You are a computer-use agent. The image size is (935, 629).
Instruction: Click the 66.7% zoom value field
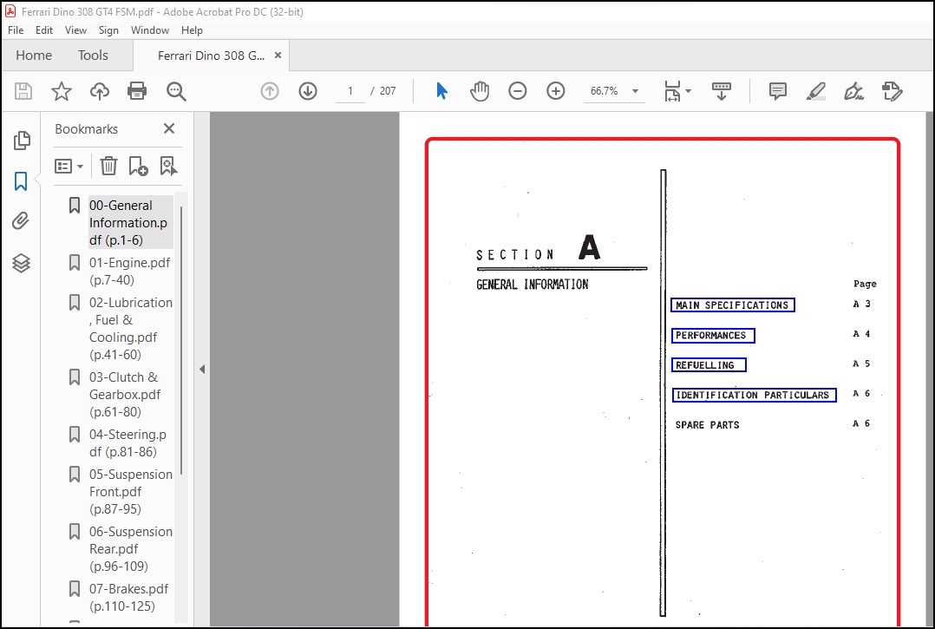click(604, 91)
